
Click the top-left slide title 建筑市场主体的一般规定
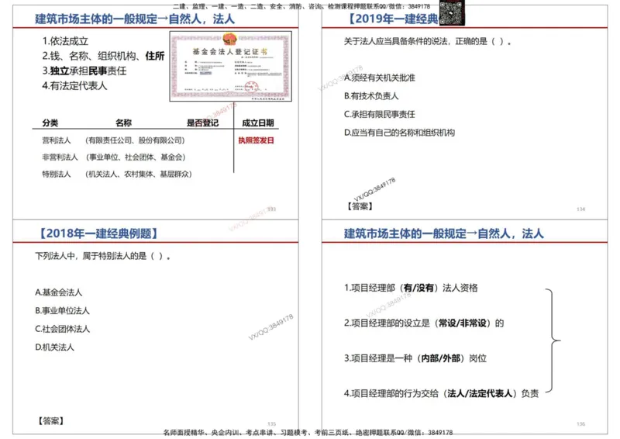click(135, 19)
